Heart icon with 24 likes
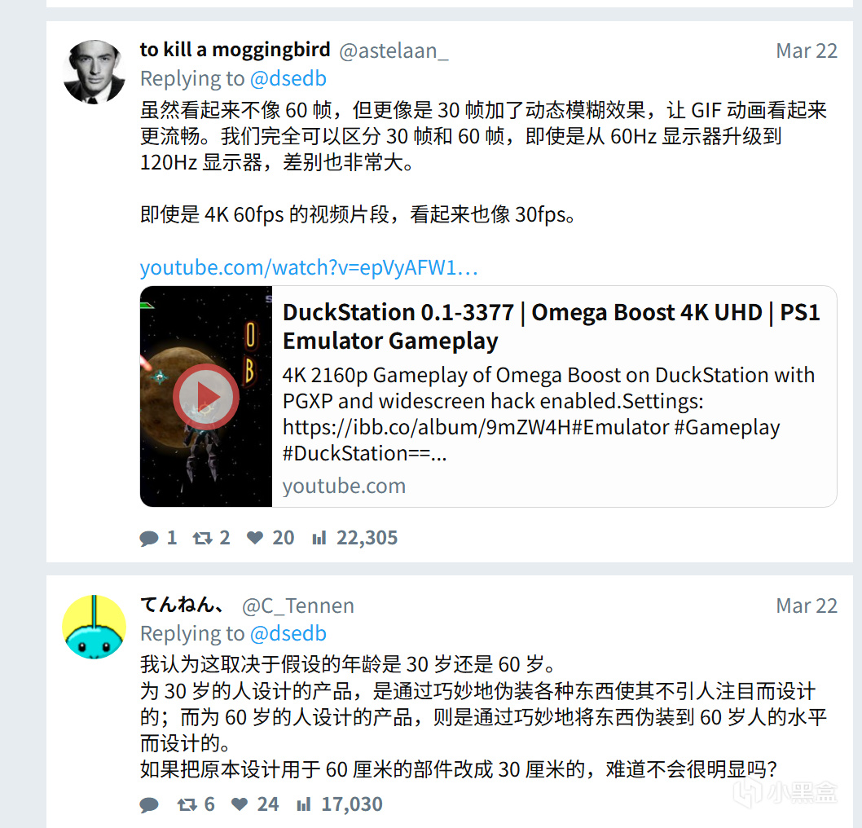 [240, 804]
